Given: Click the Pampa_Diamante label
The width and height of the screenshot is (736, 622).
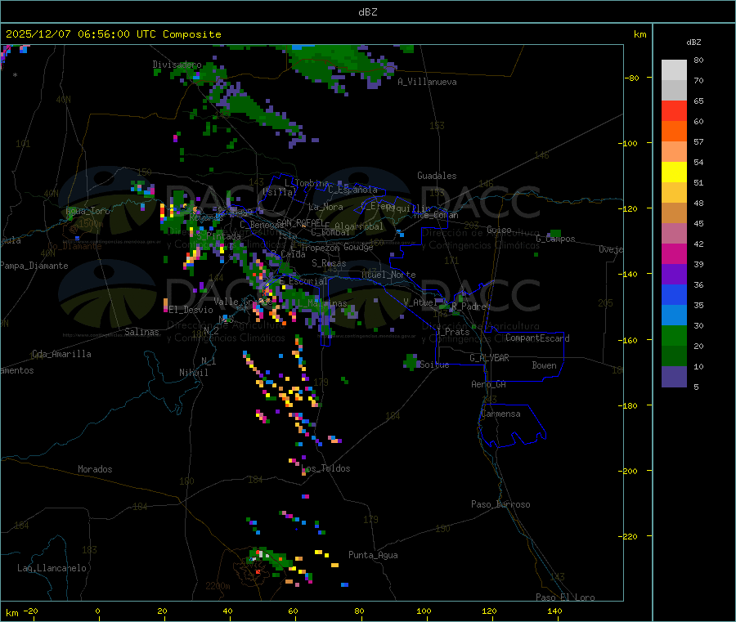Looking at the screenshot, I should (34, 266).
